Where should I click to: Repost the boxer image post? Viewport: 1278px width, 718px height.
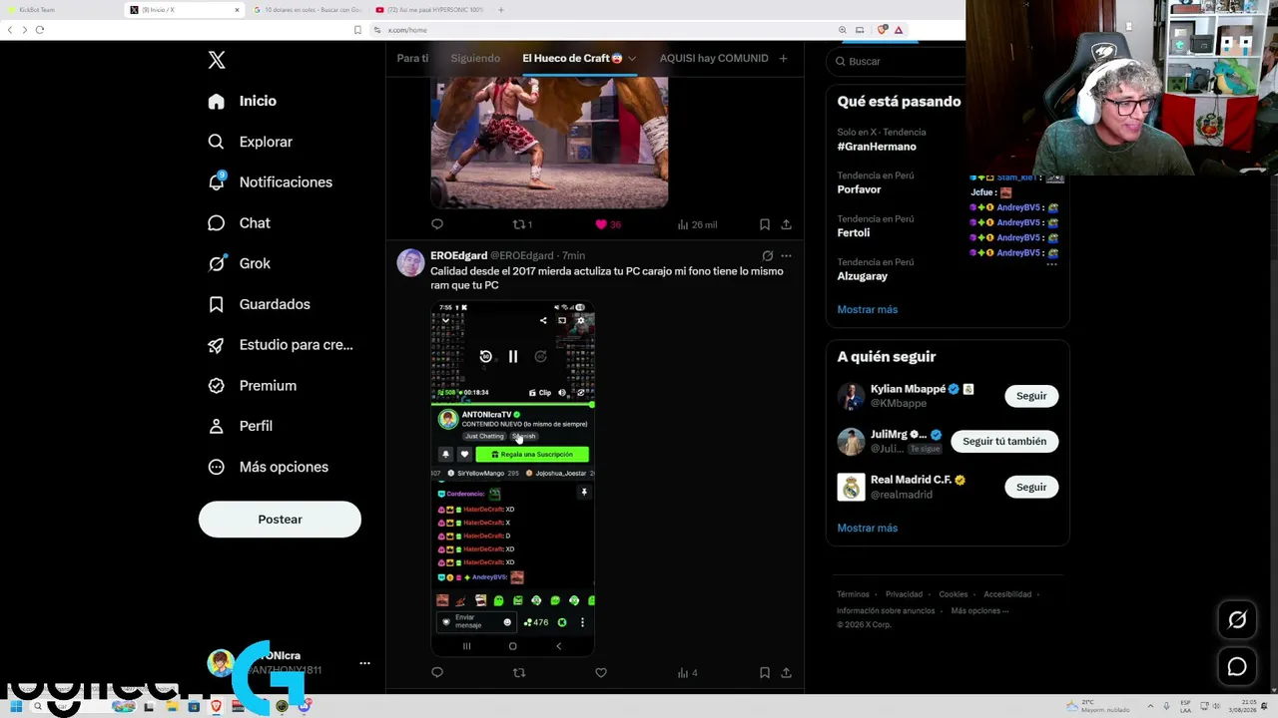pos(522,224)
